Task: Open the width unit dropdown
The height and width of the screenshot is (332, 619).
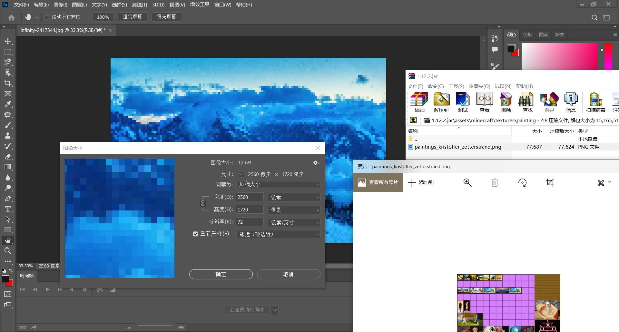Action: (x=294, y=197)
